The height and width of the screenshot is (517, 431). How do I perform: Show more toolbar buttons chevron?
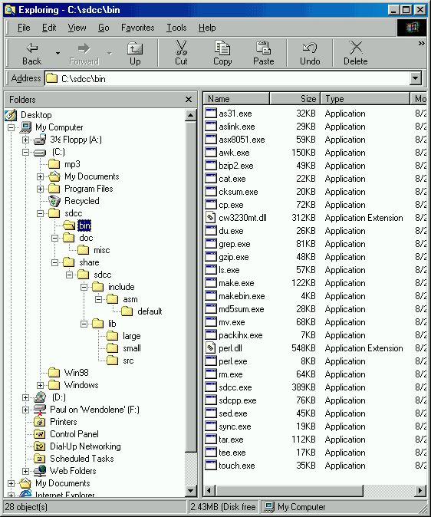click(x=422, y=44)
